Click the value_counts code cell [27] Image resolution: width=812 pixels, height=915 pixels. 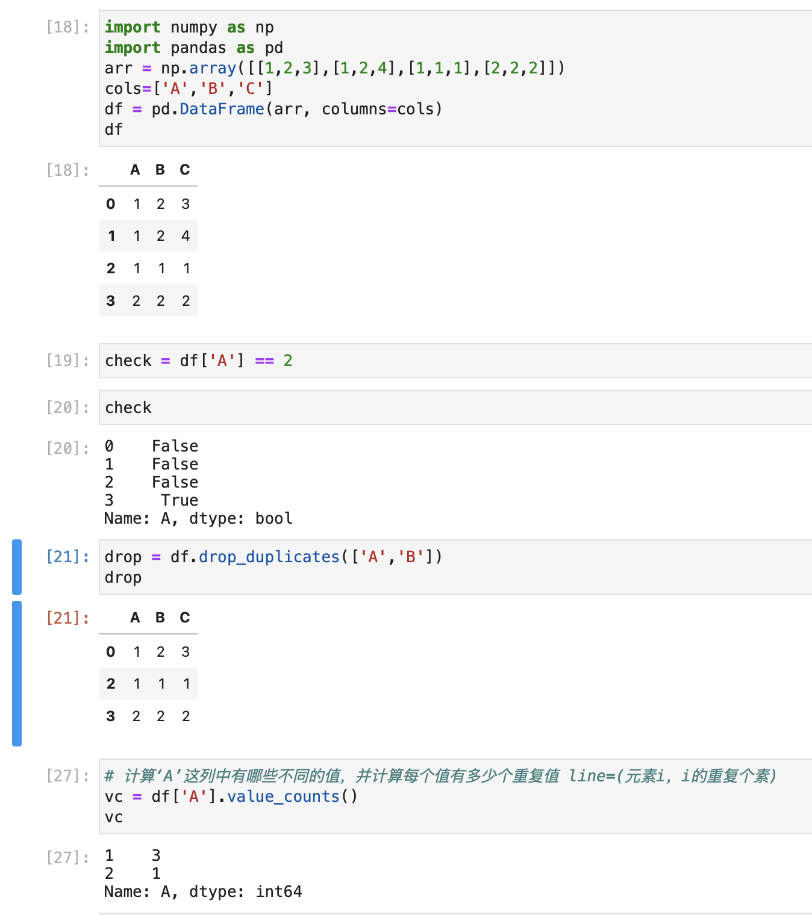[455, 796]
